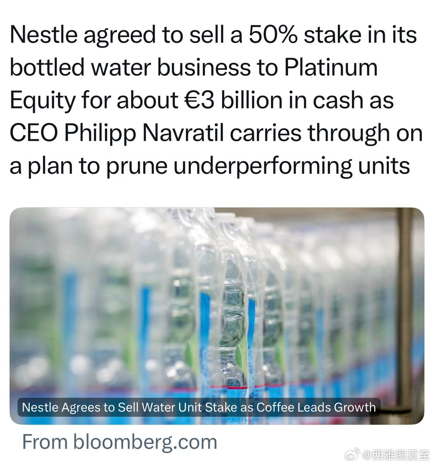This screenshot has height=465, width=434.
Task: Click "underperforming" in the last text line
Action: [x=263, y=166]
